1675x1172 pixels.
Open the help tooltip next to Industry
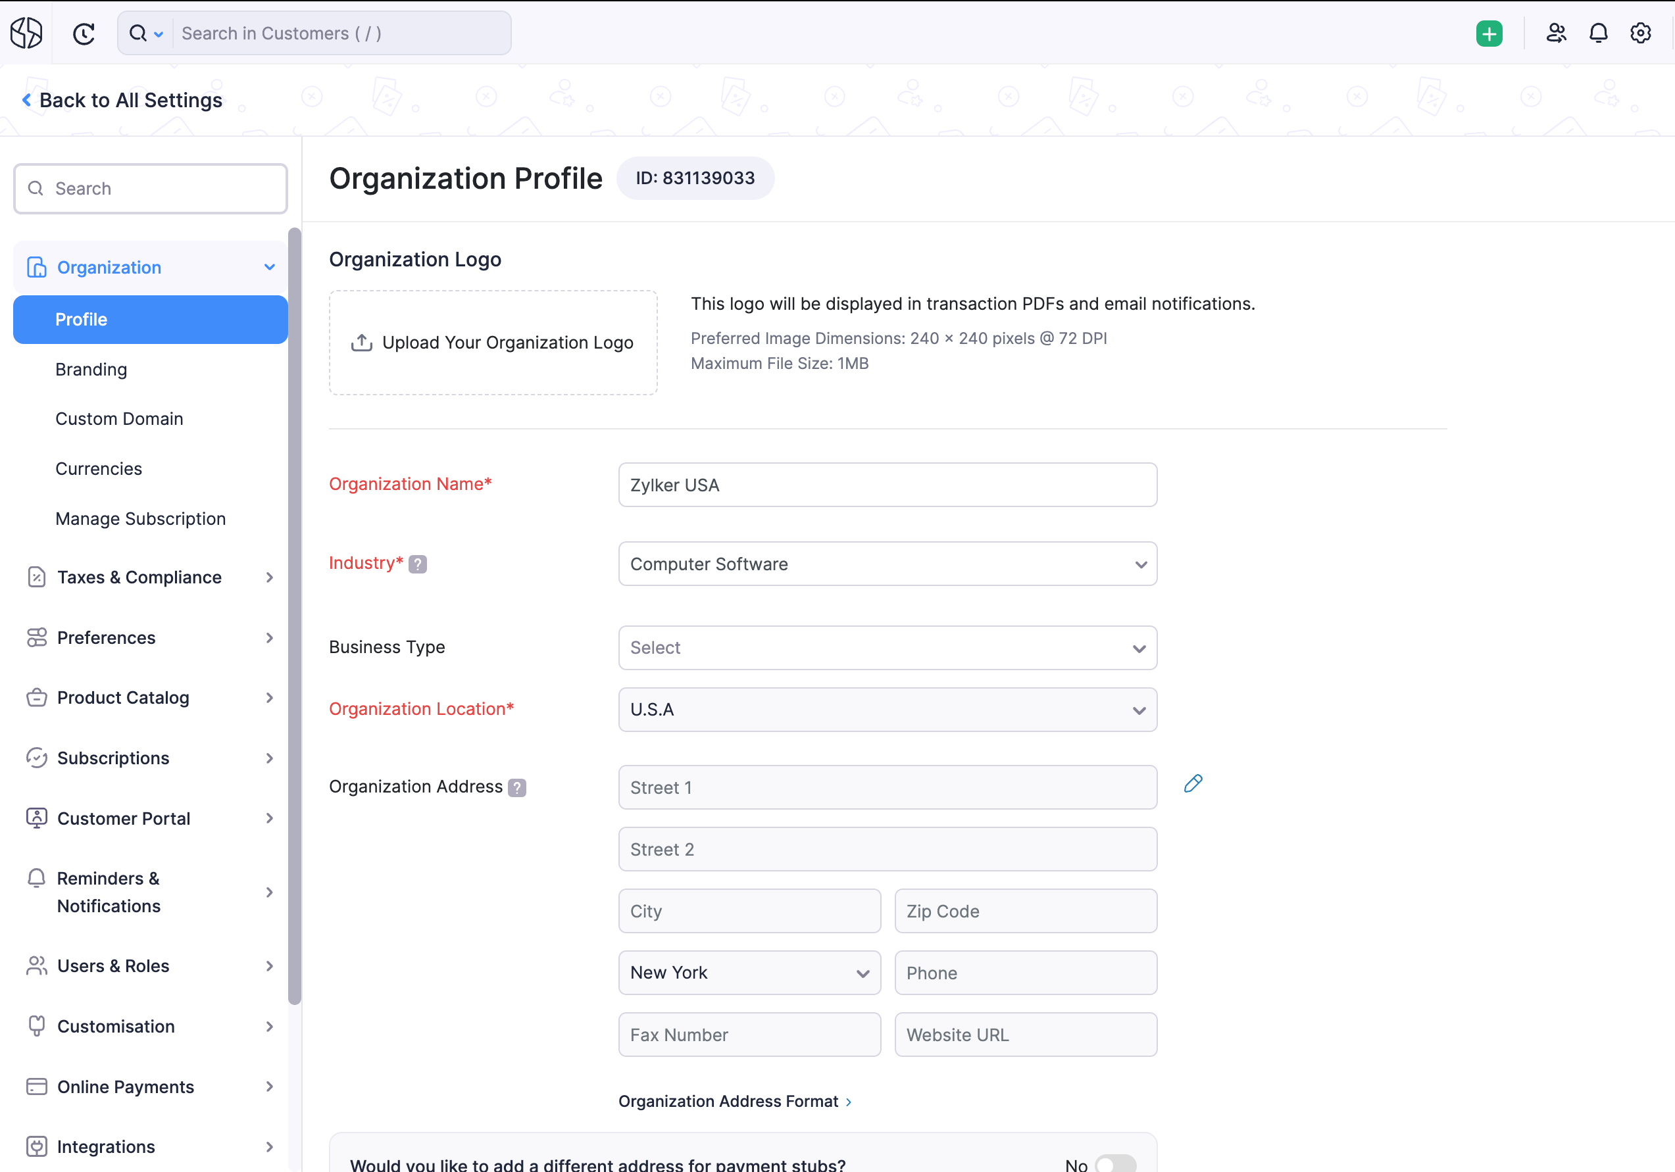click(417, 563)
